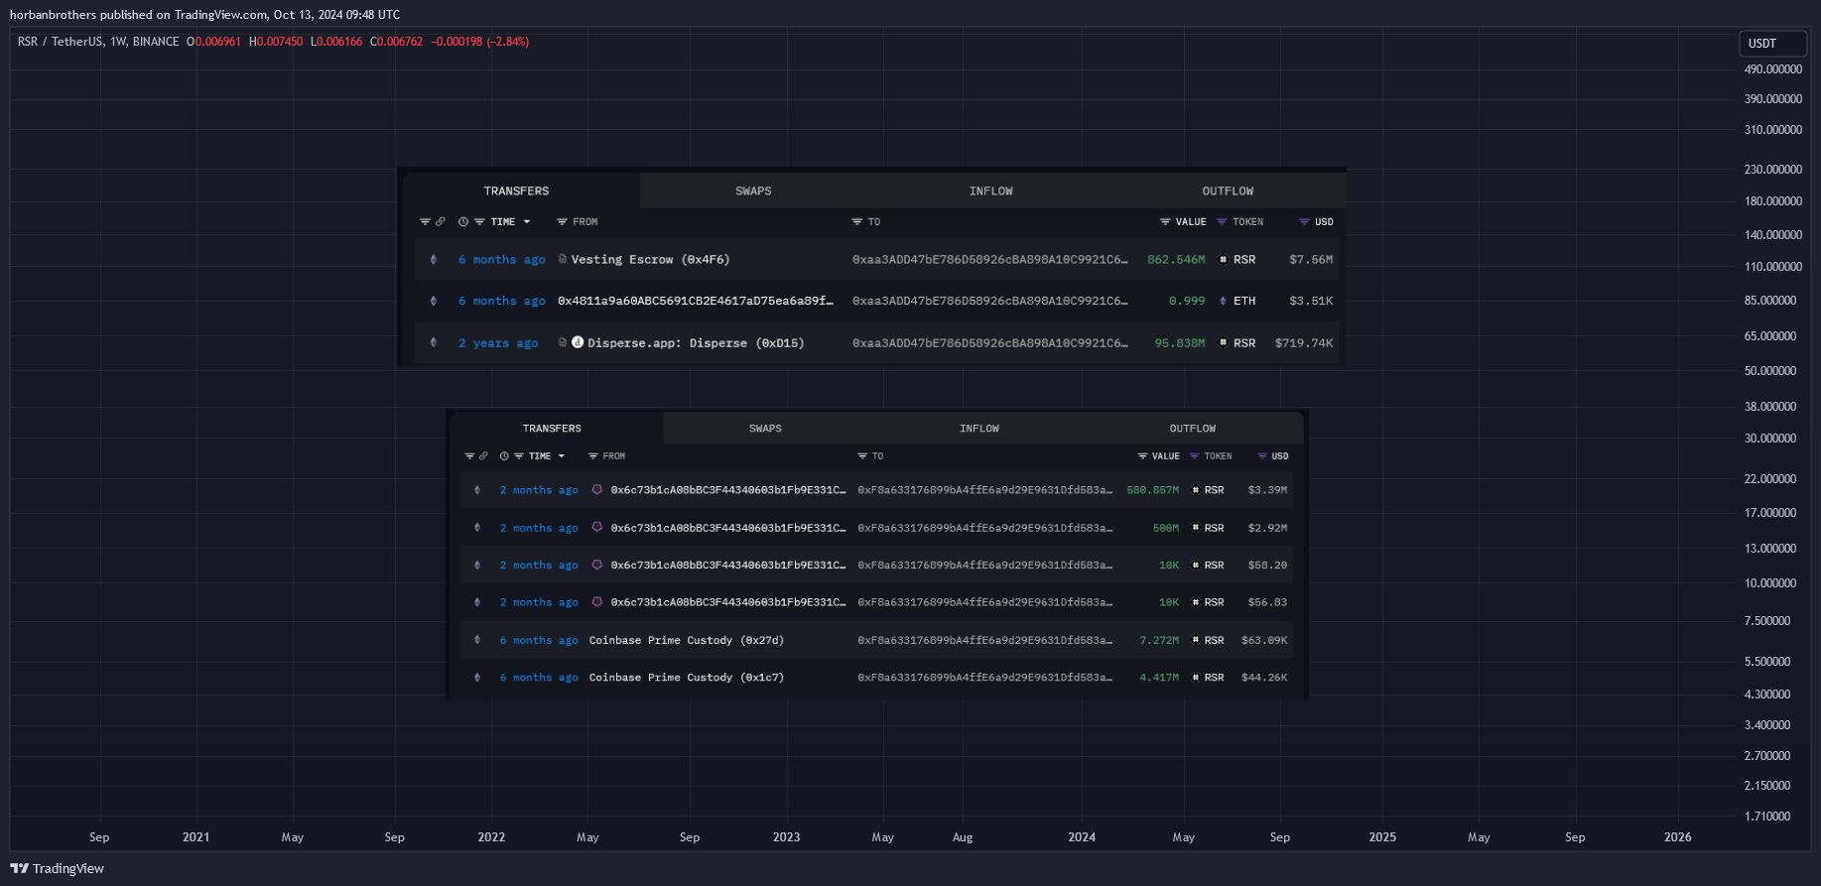This screenshot has width=1821, height=886.
Task: Click the Ethereum chain icon in the Vesting Escrow row
Action: (433, 260)
